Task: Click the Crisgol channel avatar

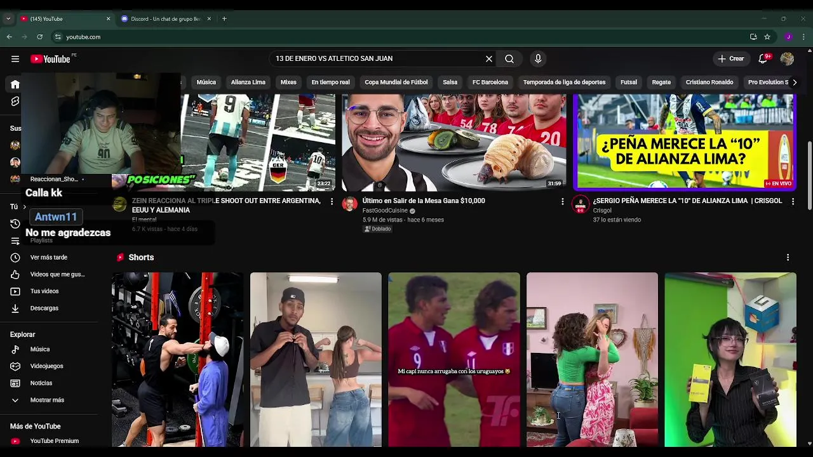Action: 581,204
